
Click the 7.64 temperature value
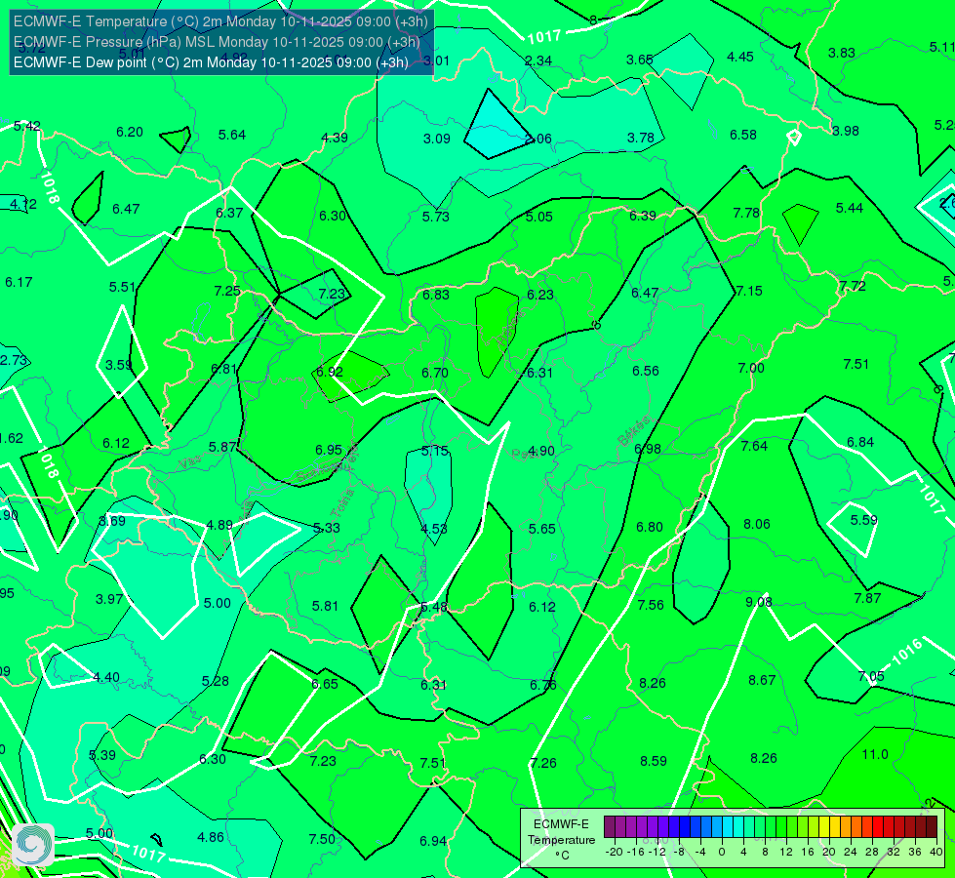pos(755,446)
